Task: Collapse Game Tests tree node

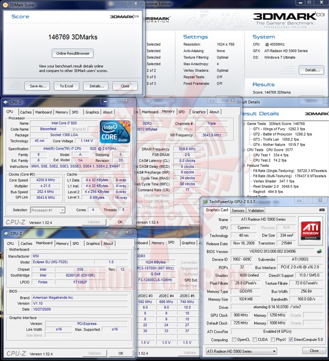Action: 244,124
